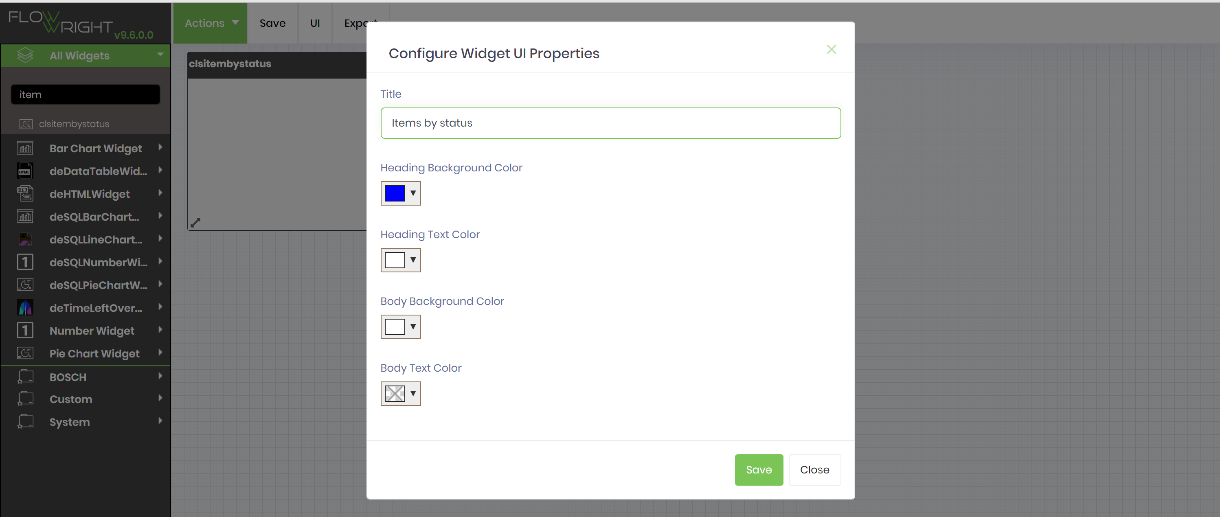Open the Heading Background Color dropdown
Screen dimensions: 1220x517
(413, 193)
